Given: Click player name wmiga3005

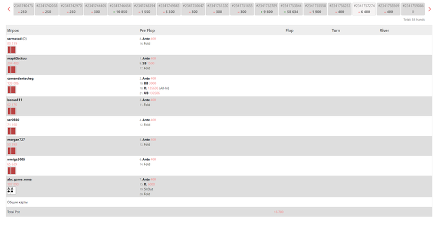Looking at the screenshot, I should pyautogui.click(x=16, y=160).
